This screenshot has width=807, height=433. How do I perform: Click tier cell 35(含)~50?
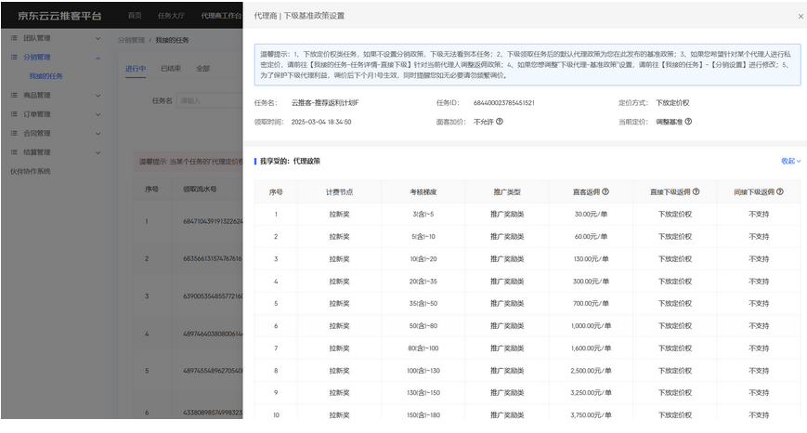423,304
